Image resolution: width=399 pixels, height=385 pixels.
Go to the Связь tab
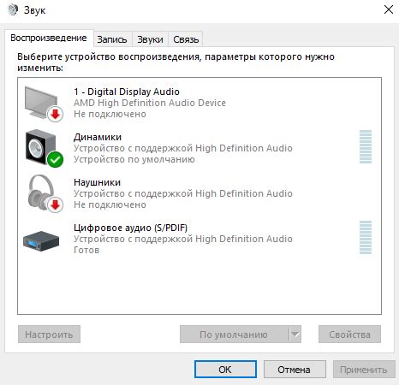pyautogui.click(x=186, y=39)
